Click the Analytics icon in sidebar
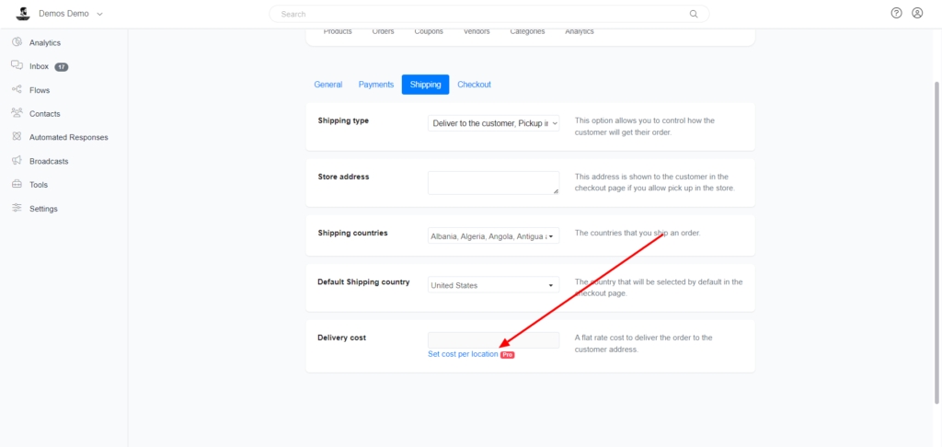Screen dimensions: 942x447 (17, 42)
